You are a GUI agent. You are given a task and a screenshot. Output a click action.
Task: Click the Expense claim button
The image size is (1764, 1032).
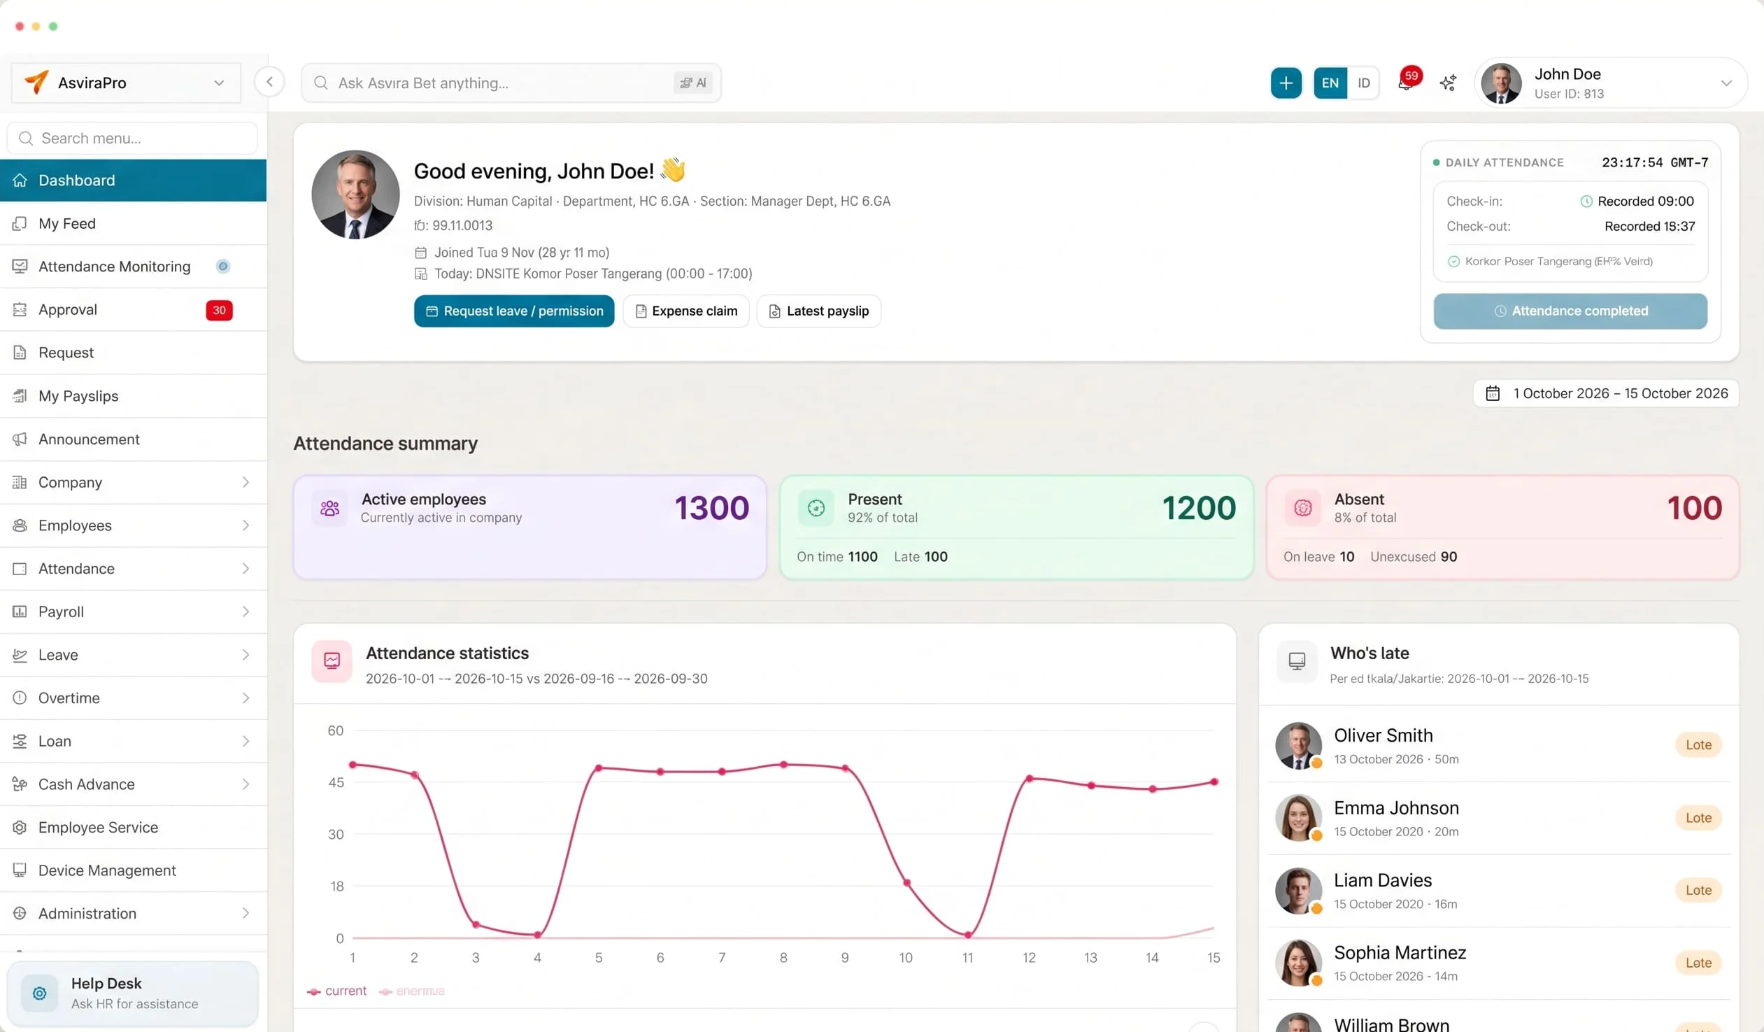686,311
